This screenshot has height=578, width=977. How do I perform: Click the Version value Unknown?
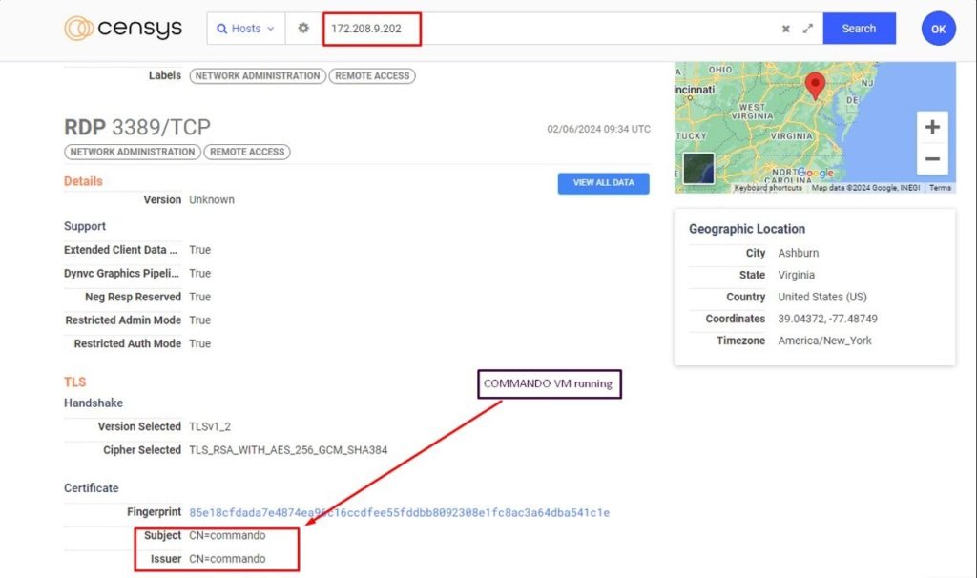pyautogui.click(x=212, y=200)
